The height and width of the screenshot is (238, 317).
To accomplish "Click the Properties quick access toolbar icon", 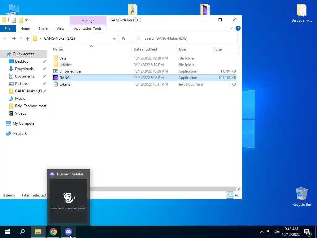I will tap(14, 20).
